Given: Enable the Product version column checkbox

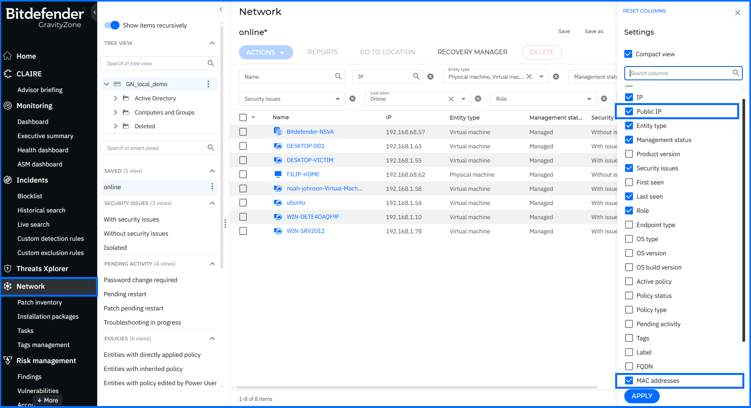Looking at the screenshot, I should pyautogui.click(x=629, y=154).
